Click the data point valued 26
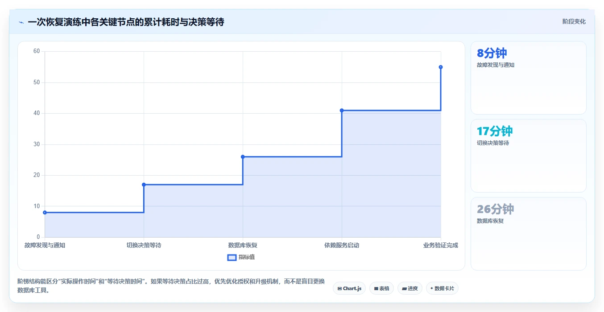The image size is (604, 312). tap(243, 157)
